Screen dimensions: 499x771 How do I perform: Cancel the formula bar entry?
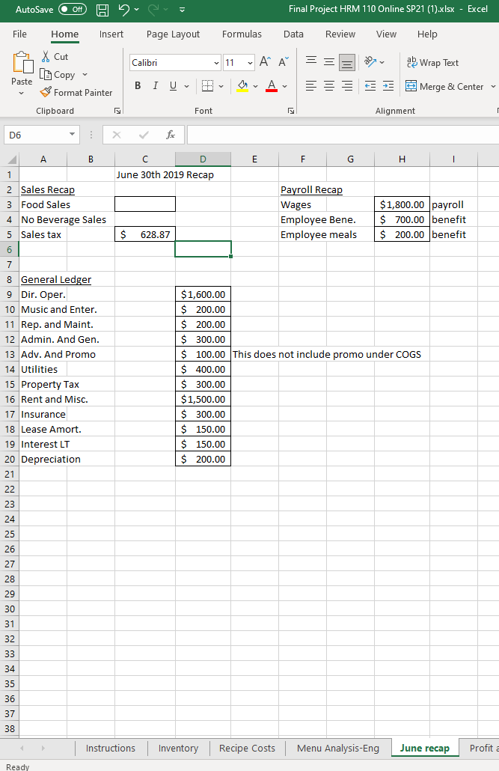[117, 135]
